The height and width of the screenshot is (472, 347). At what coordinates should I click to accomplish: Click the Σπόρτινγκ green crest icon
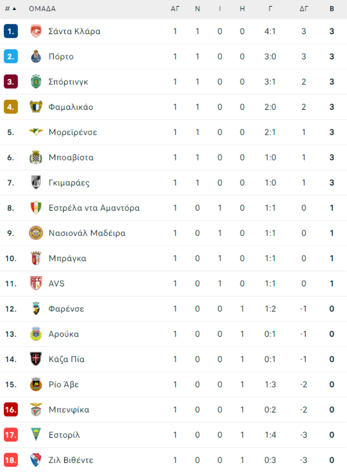coord(36,81)
